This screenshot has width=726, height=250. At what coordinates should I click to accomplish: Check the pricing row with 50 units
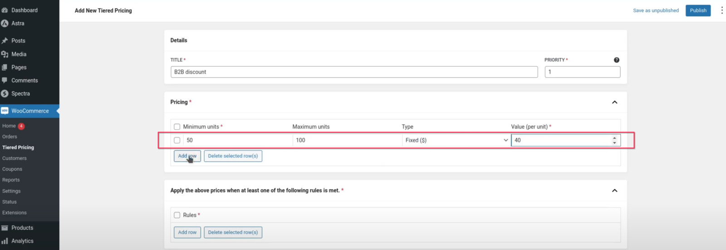coord(177,140)
